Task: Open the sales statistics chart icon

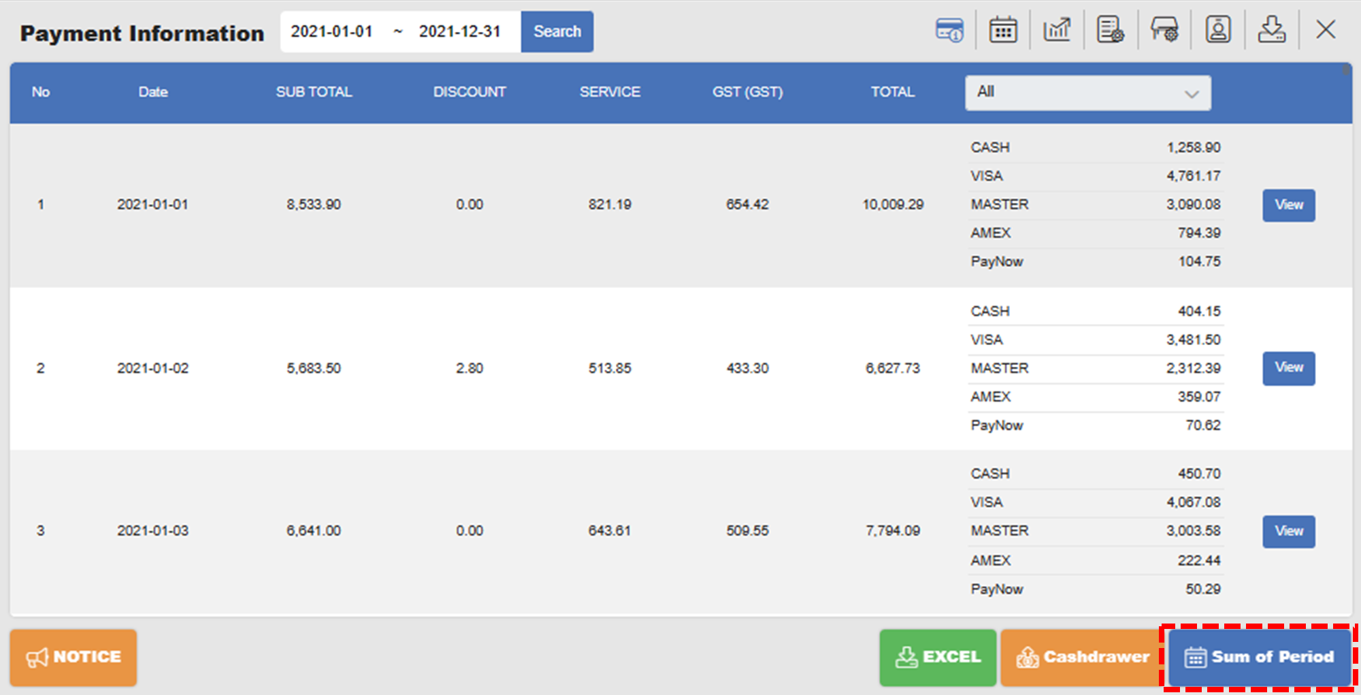Action: tap(1057, 30)
